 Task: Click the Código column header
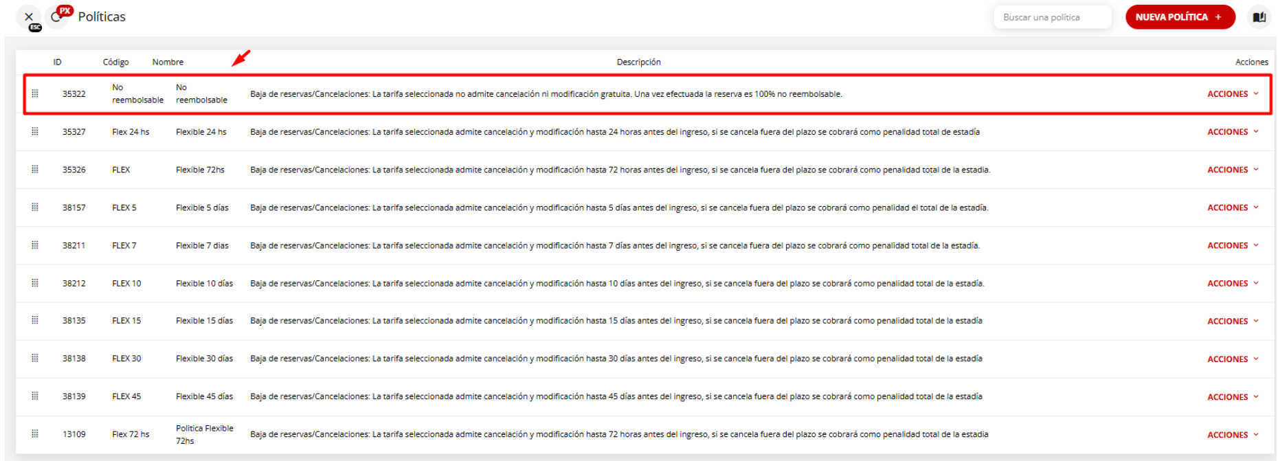[115, 62]
